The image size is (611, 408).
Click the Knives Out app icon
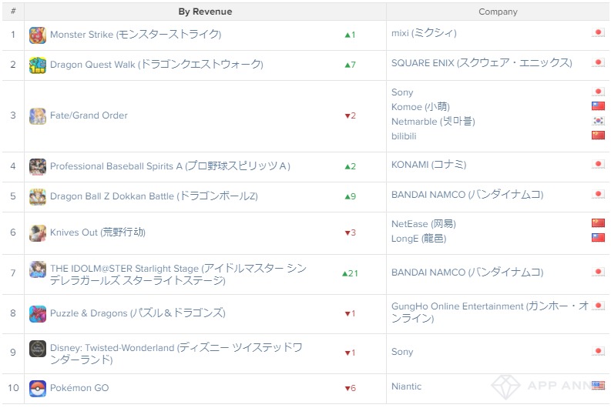[38, 232]
